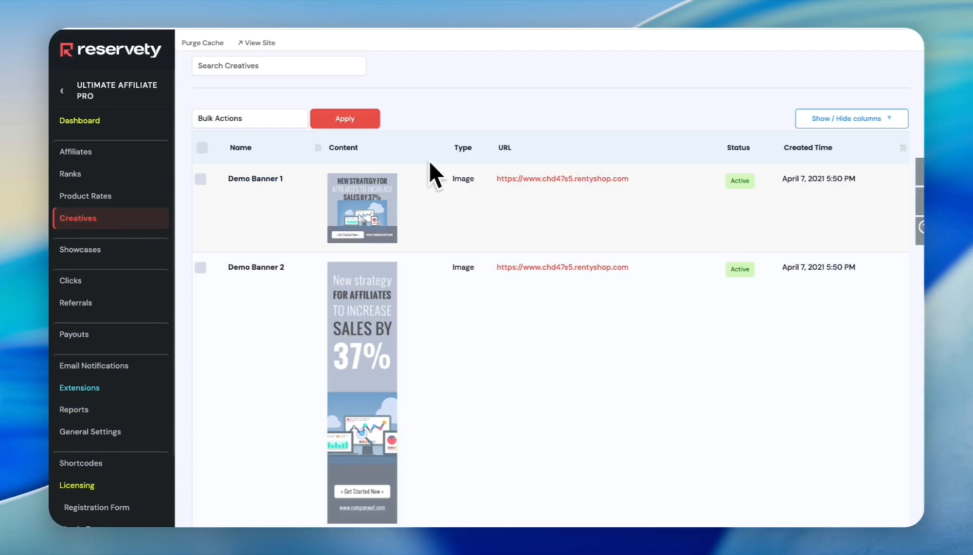Click the Active status badge for Demo Banner 2
Screen dimensions: 973x555
click(740, 269)
